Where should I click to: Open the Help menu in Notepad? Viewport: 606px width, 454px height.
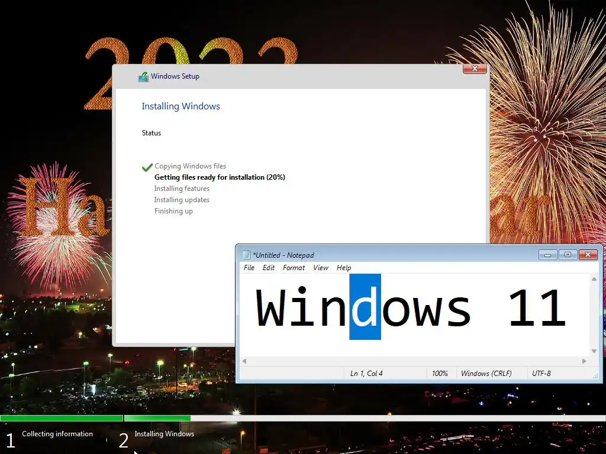(344, 268)
